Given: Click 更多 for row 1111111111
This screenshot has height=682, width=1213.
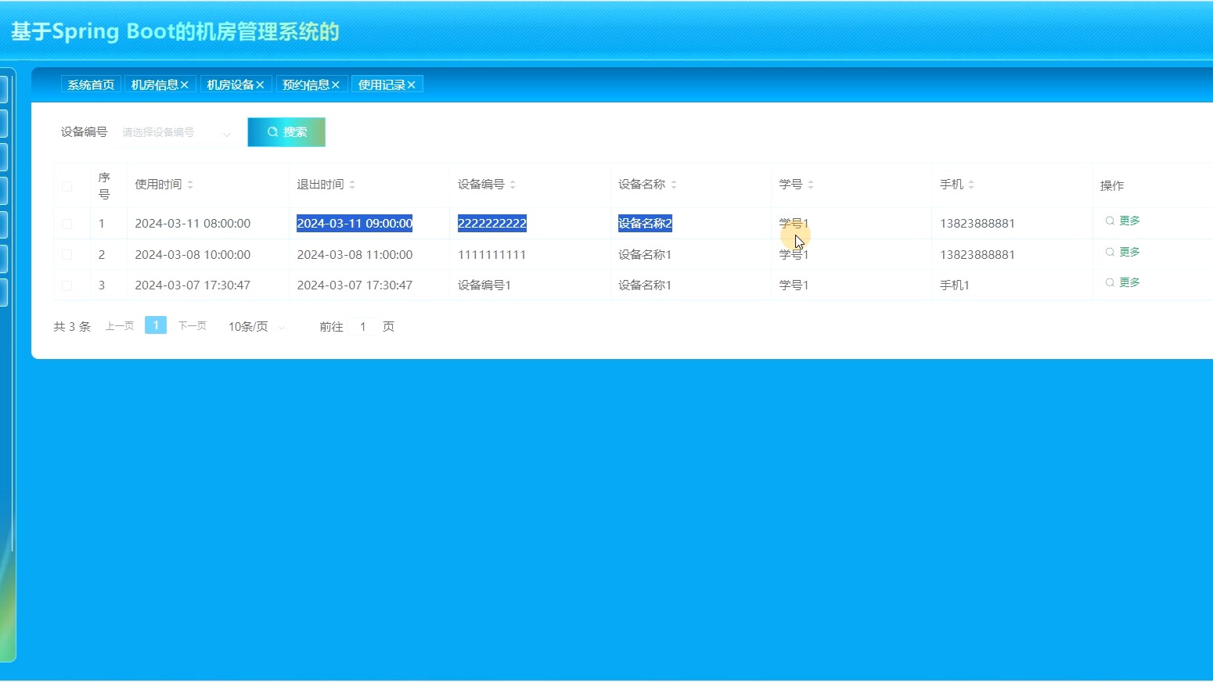Looking at the screenshot, I should click(1122, 252).
